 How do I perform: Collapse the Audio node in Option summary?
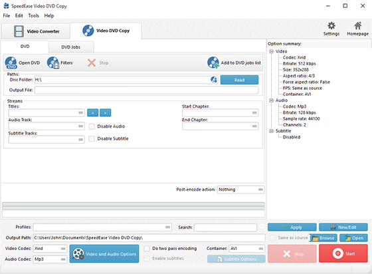(272, 100)
